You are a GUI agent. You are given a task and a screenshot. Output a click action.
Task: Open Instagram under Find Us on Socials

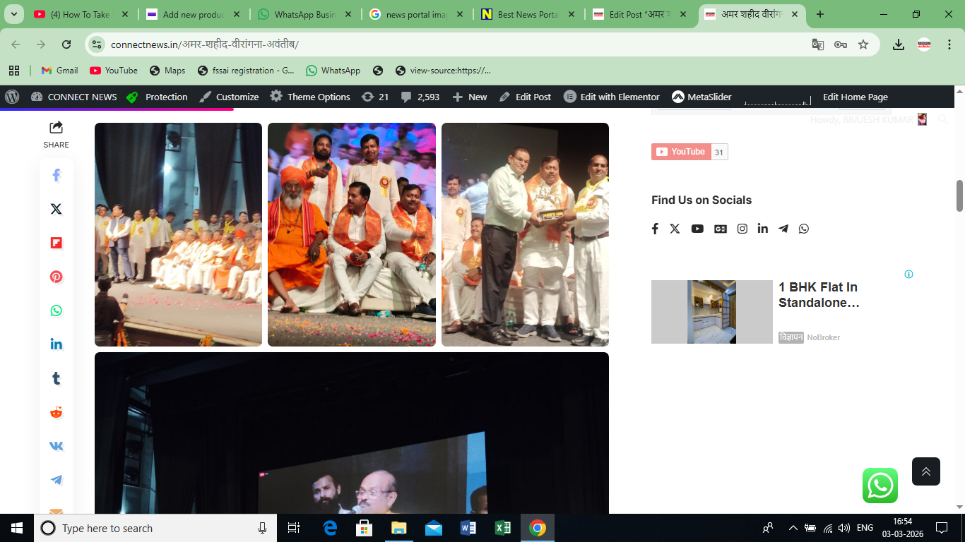742,228
